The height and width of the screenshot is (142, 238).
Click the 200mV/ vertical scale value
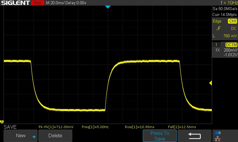pyautogui.click(x=230, y=50)
